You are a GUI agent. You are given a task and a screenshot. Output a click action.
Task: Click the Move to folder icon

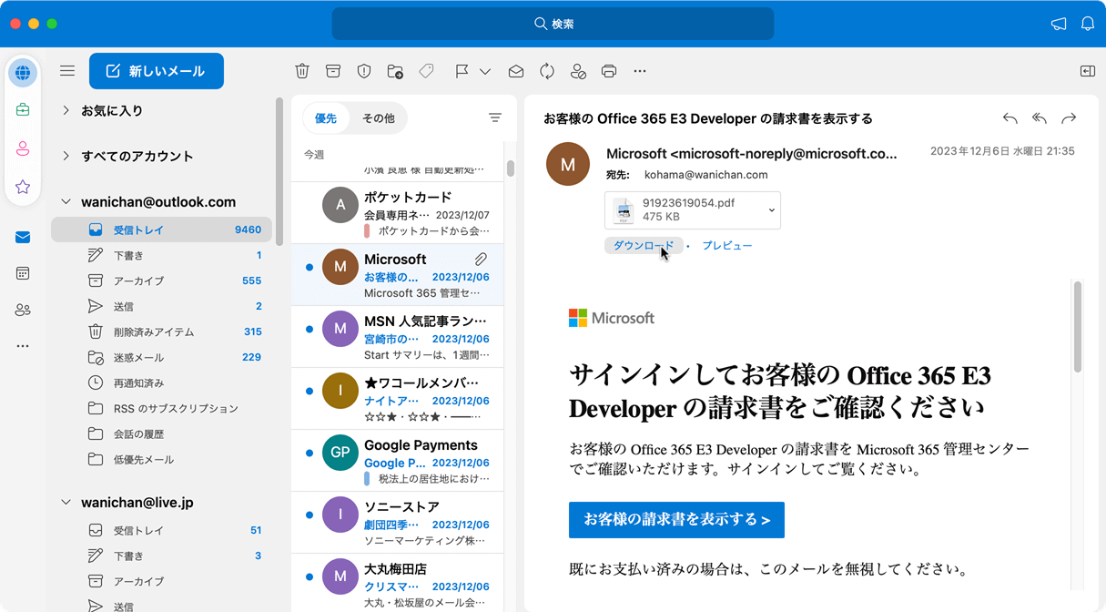395,71
